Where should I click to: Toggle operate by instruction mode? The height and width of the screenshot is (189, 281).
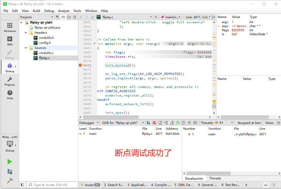[x=183, y=123]
